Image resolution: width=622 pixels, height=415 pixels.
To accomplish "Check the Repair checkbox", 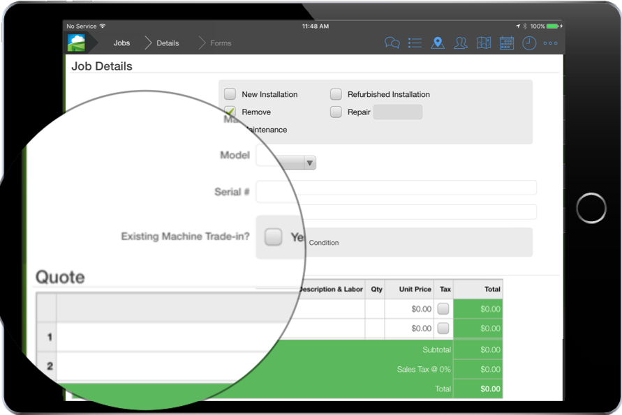I will click(336, 112).
